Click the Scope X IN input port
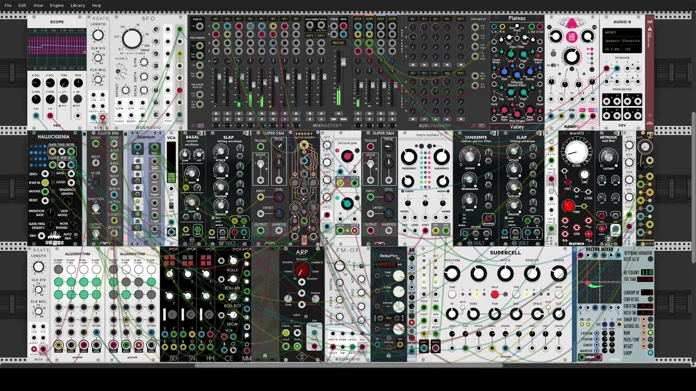This screenshot has width=696, height=391. (x=36, y=116)
